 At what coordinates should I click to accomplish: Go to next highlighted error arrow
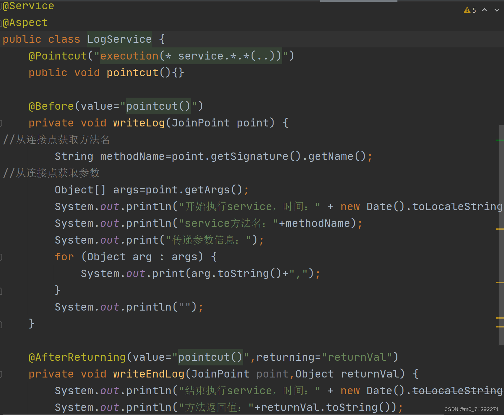497,10
